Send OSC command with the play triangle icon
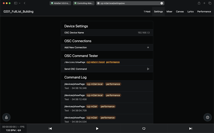The image size is (214, 133). tap(148, 69)
